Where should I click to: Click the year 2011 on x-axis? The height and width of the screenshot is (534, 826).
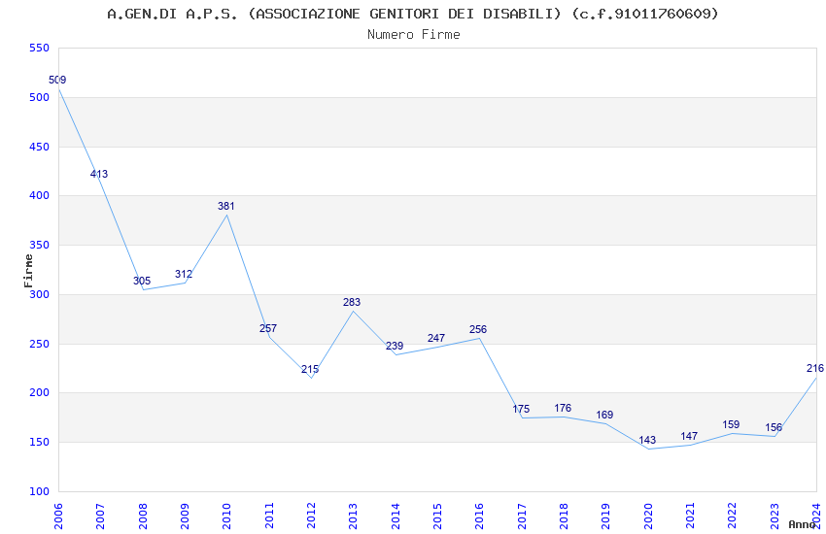[x=269, y=517]
